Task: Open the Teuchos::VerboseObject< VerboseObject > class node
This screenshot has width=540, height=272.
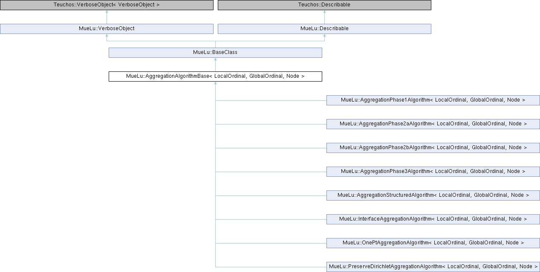Action: tap(107, 5)
